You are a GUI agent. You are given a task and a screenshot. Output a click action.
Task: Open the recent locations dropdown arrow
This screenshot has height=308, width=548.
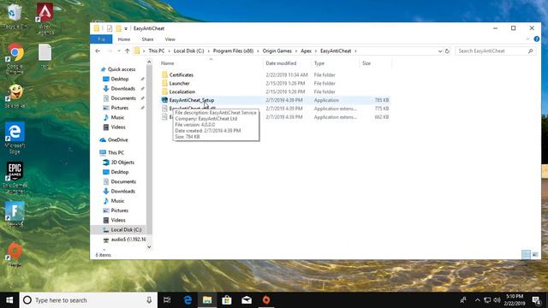[119, 51]
